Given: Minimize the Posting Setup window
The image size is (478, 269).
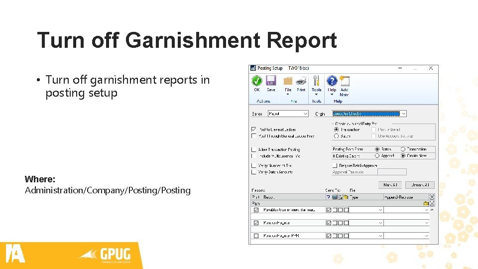Looking at the screenshot, I should coord(400,68).
